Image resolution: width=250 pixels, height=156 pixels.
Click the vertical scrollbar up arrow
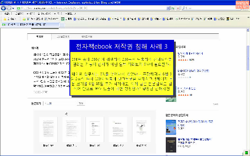[x=248, y=30]
